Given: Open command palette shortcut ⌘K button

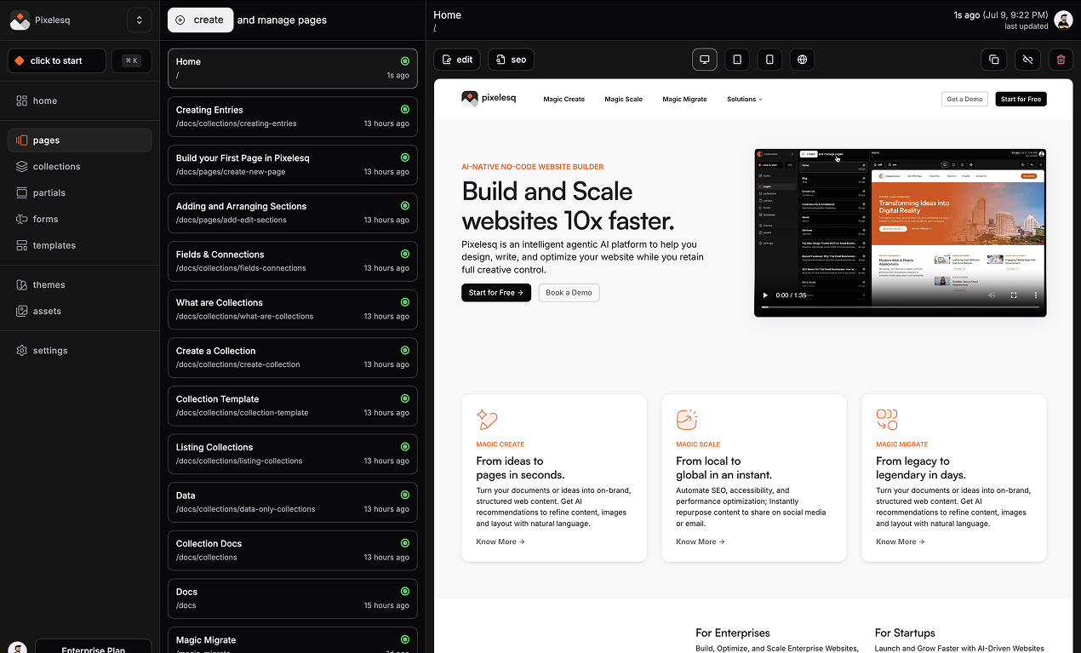Looking at the screenshot, I should click(132, 60).
